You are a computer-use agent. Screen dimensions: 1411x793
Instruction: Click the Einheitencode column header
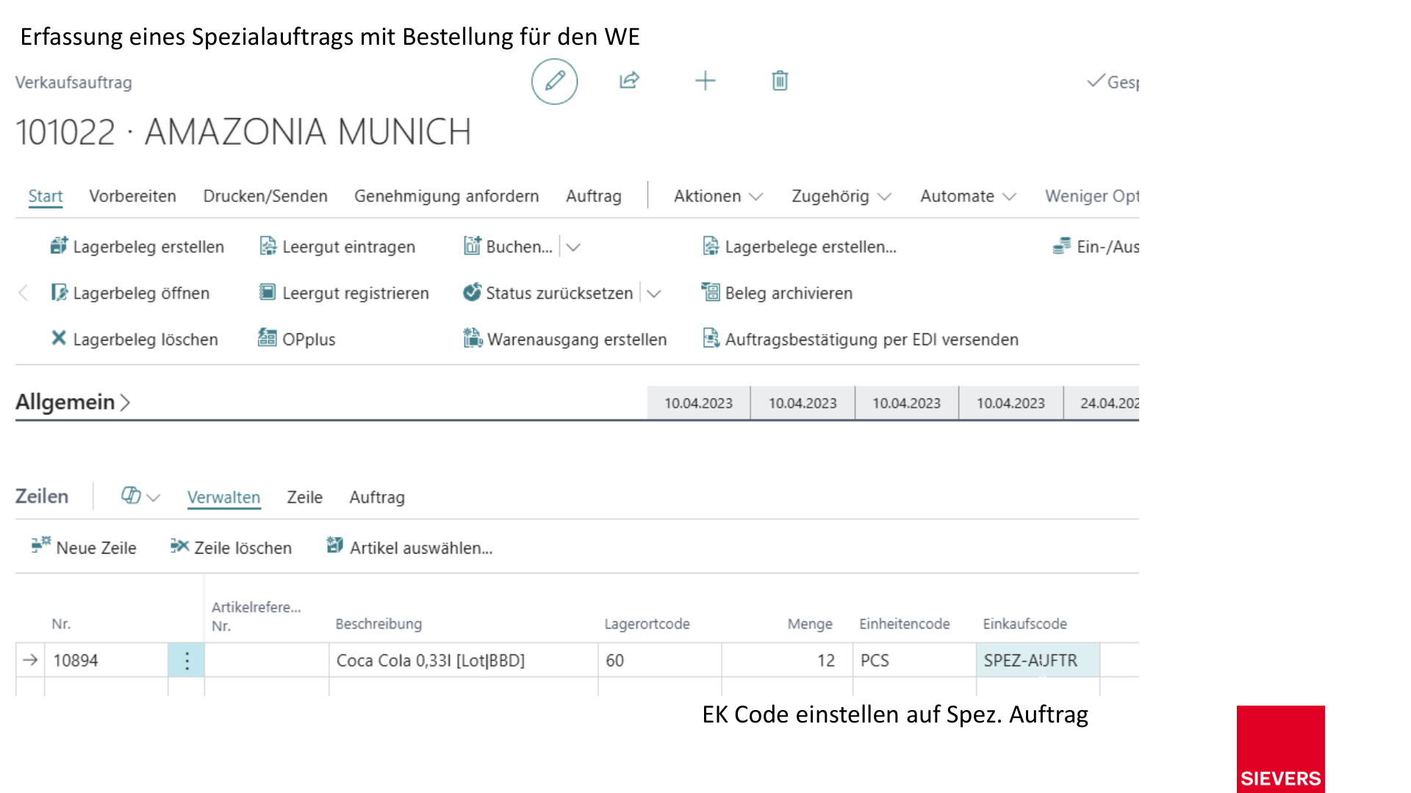pyautogui.click(x=905, y=624)
